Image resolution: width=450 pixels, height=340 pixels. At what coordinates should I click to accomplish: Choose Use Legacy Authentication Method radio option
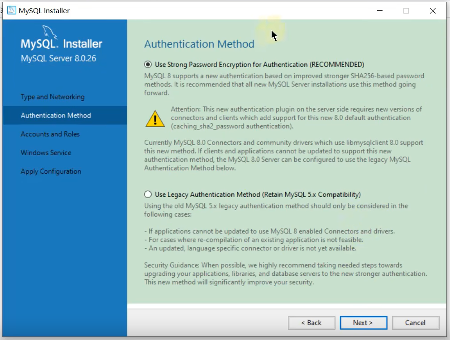148,195
